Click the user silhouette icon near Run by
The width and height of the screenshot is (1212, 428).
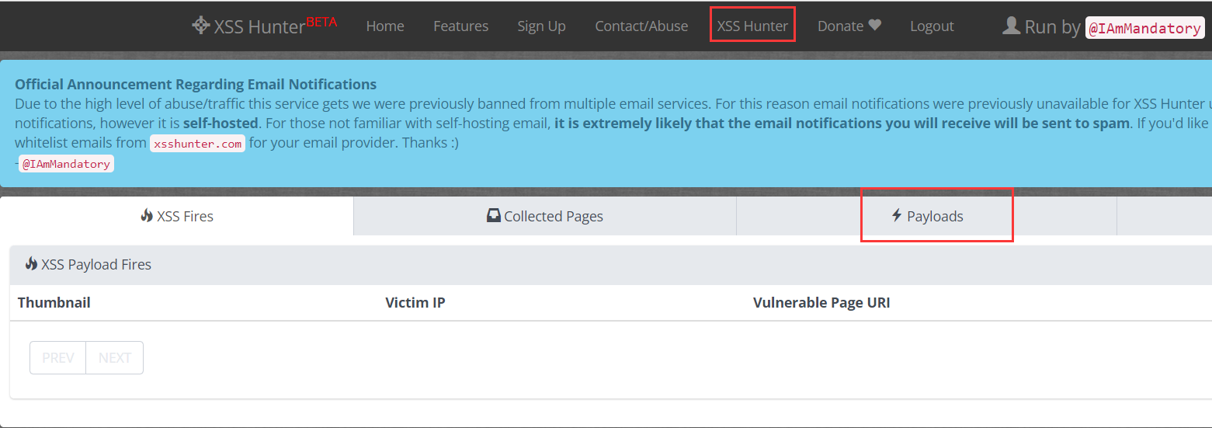point(1011,26)
